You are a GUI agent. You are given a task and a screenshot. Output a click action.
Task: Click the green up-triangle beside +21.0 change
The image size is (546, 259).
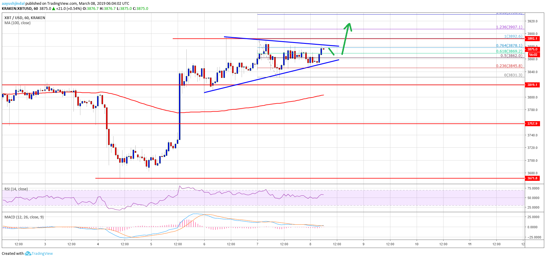pyautogui.click(x=54, y=9)
